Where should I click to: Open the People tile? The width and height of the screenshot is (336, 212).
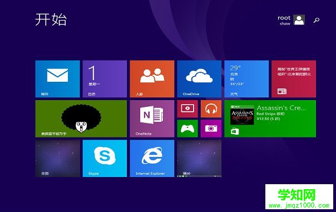152,79
